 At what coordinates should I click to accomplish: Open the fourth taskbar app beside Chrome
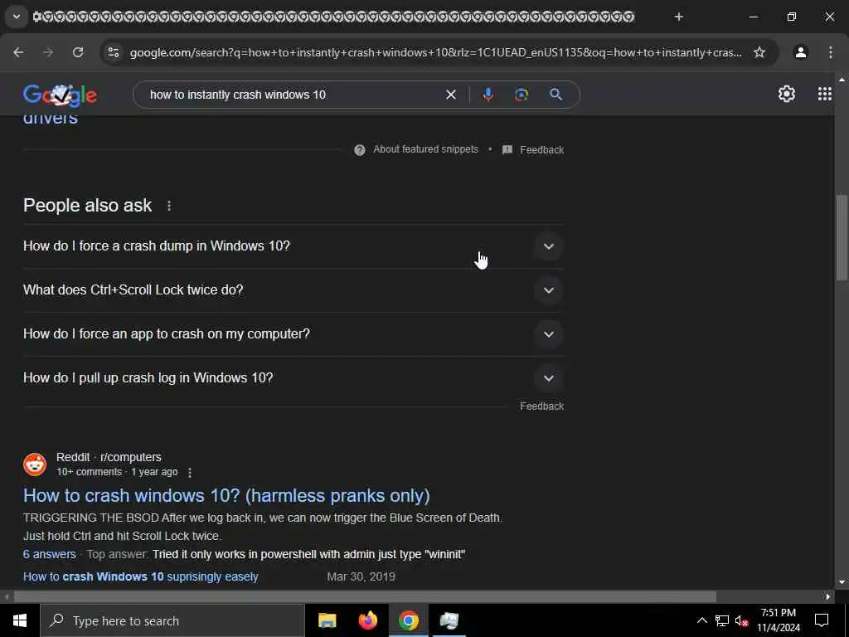pyautogui.click(x=449, y=620)
